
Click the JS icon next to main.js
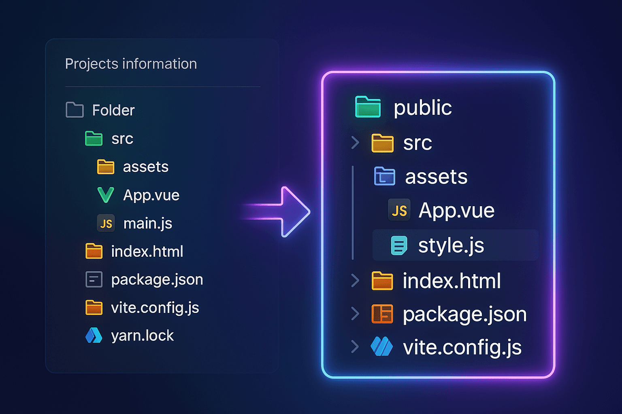pyautogui.click(x=106, y=223)
